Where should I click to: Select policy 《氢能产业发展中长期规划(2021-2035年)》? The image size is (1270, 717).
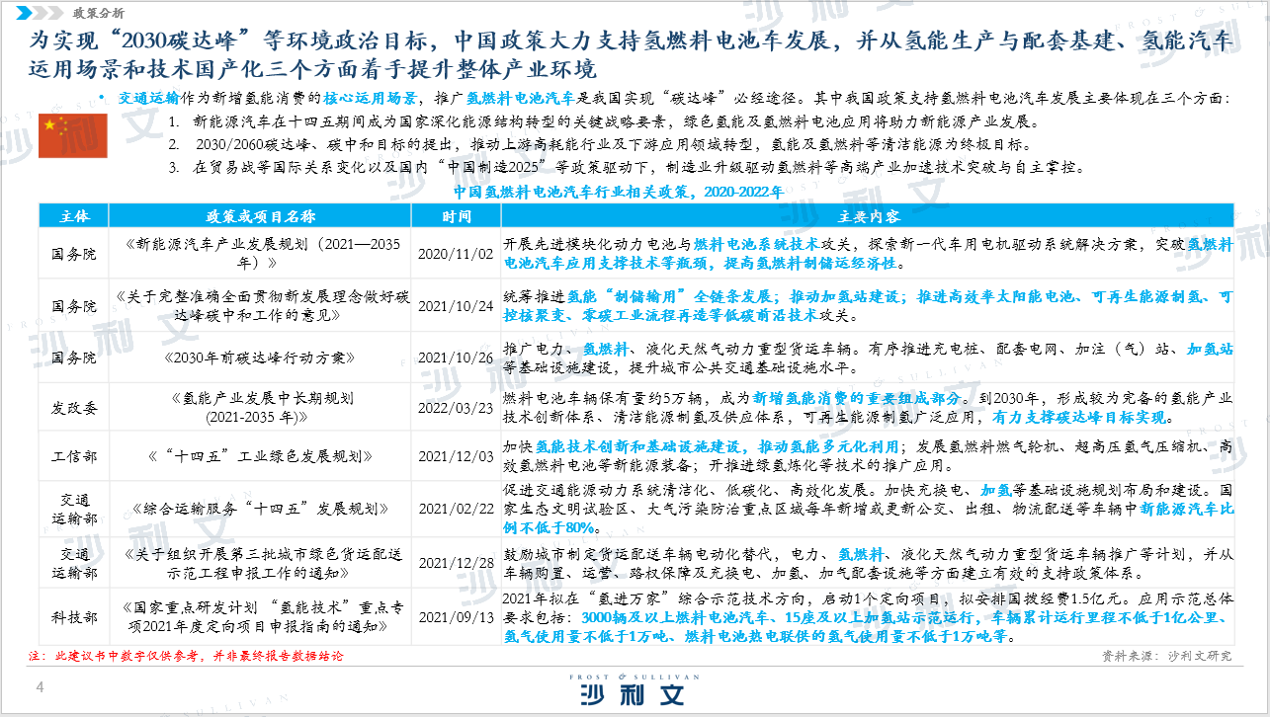click(x=262, y=407)
